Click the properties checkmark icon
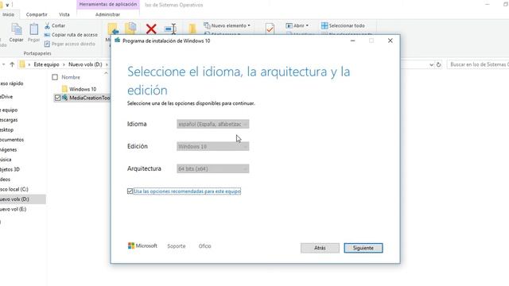 270,29
